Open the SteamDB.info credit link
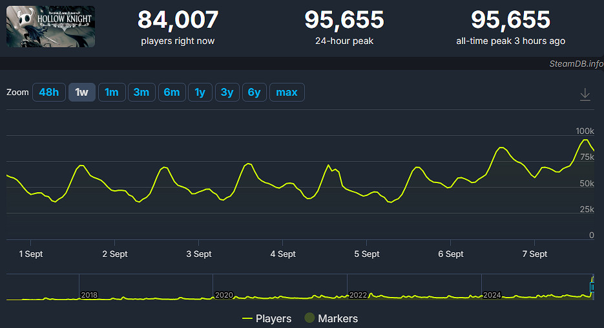604x328 pixels. pos(576,63)
